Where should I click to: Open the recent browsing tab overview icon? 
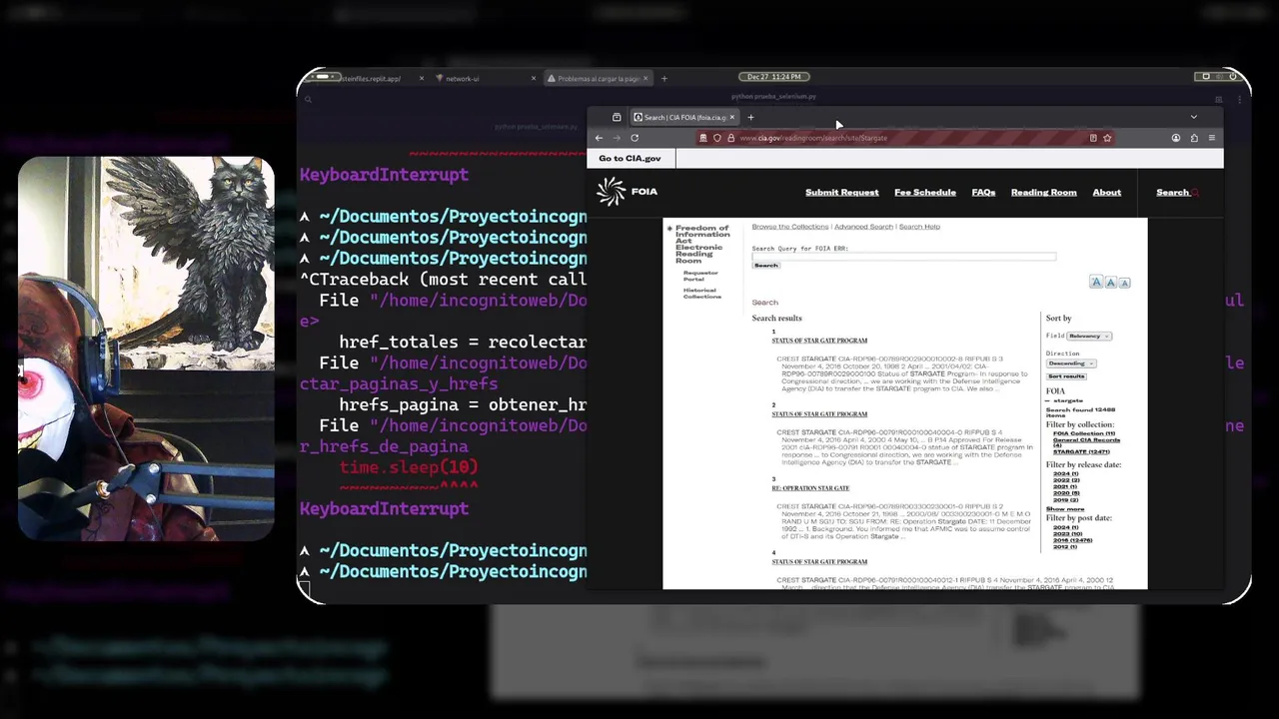(617, 117)
